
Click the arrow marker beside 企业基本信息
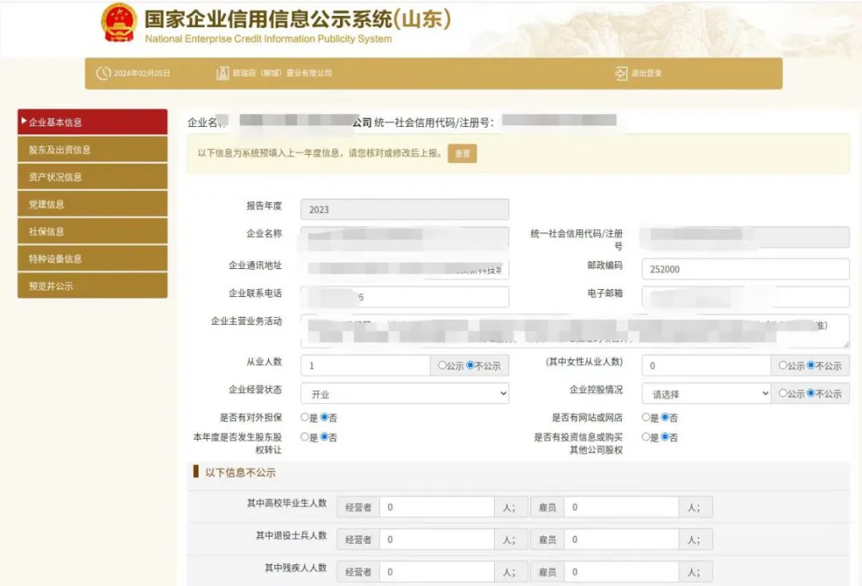click(x=24, y=122)
